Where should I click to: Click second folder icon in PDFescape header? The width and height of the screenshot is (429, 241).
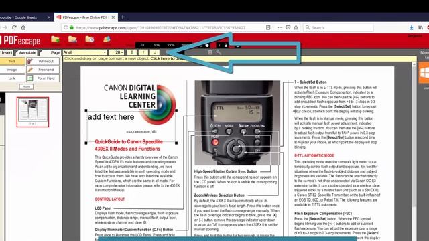pos(72,39)
